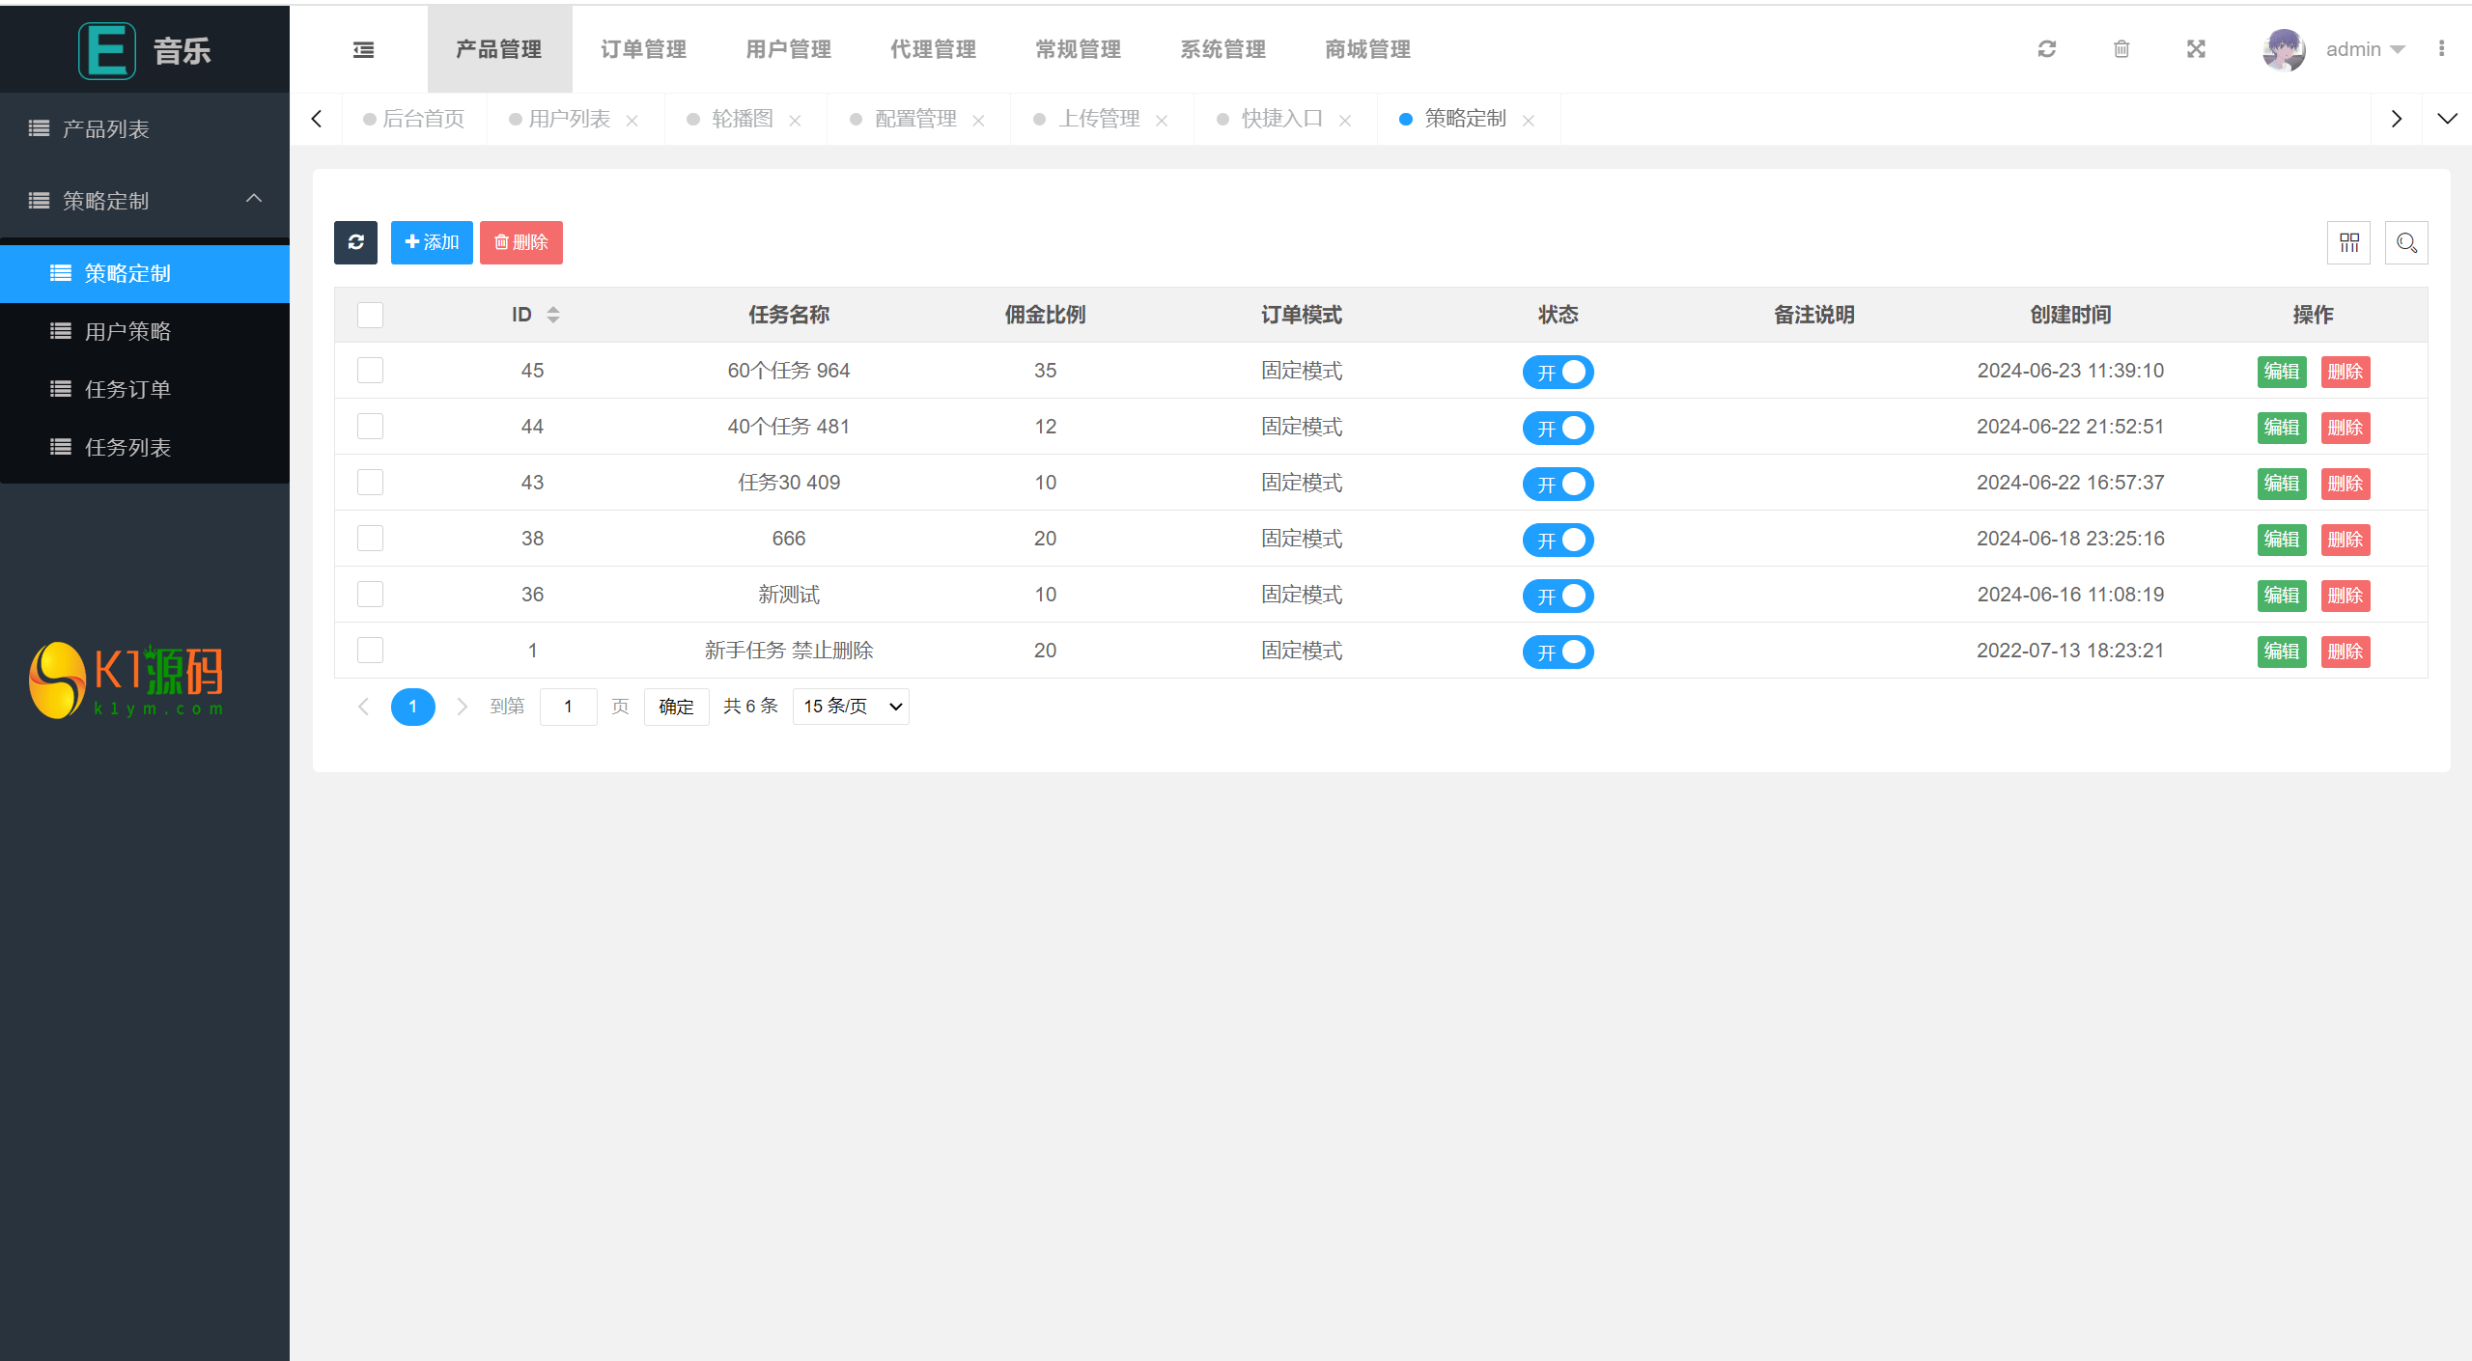
Task: Enter fullscreen with the expand arrows icon
Action: [2196, 49]
